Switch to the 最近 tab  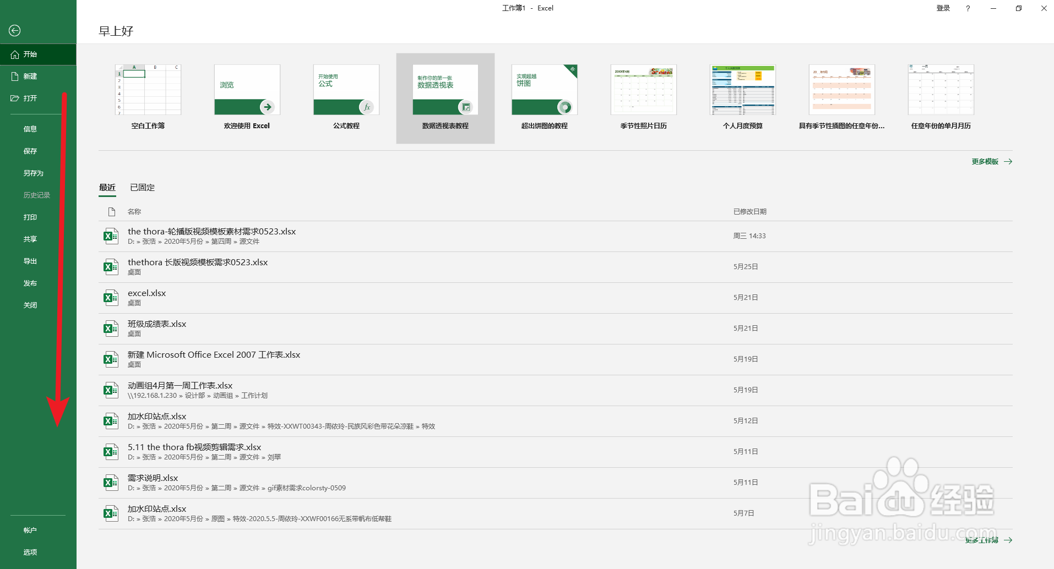pos(107,188)
